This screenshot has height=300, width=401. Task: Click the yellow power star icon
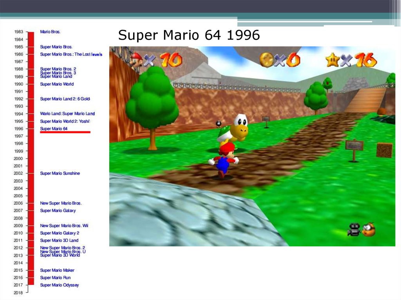332,60
